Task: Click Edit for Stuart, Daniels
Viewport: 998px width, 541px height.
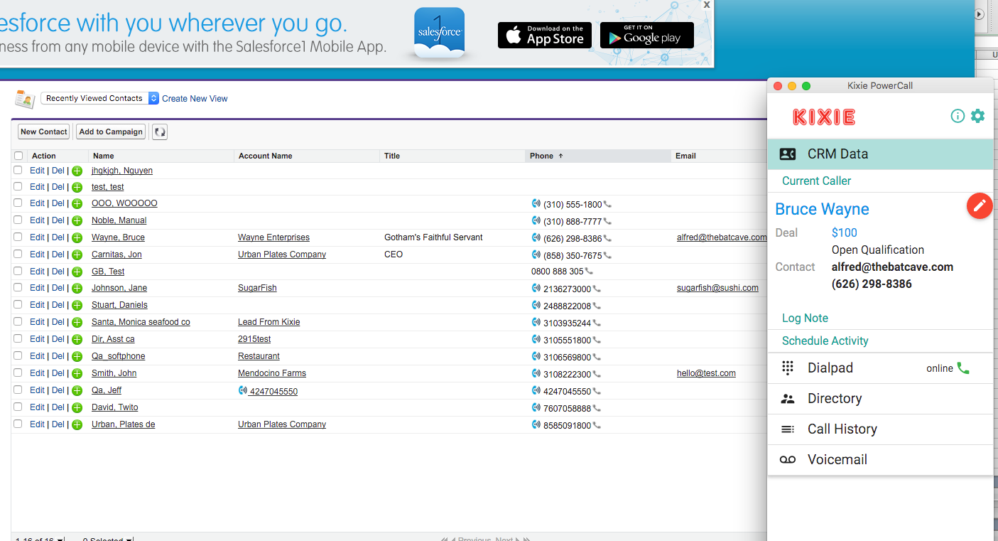Action: (x=37, y=305)
